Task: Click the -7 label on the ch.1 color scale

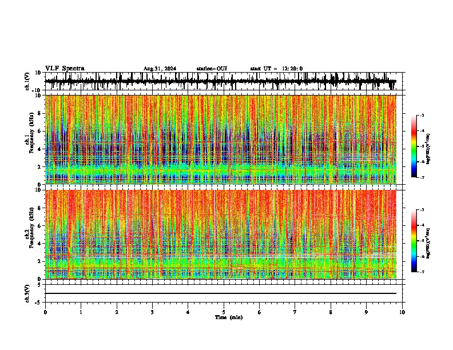Action: 422,177
